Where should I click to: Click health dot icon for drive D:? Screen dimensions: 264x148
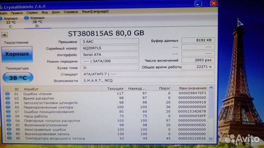26,18
